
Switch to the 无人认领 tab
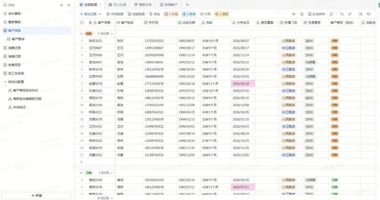click(x=117, y=5)
